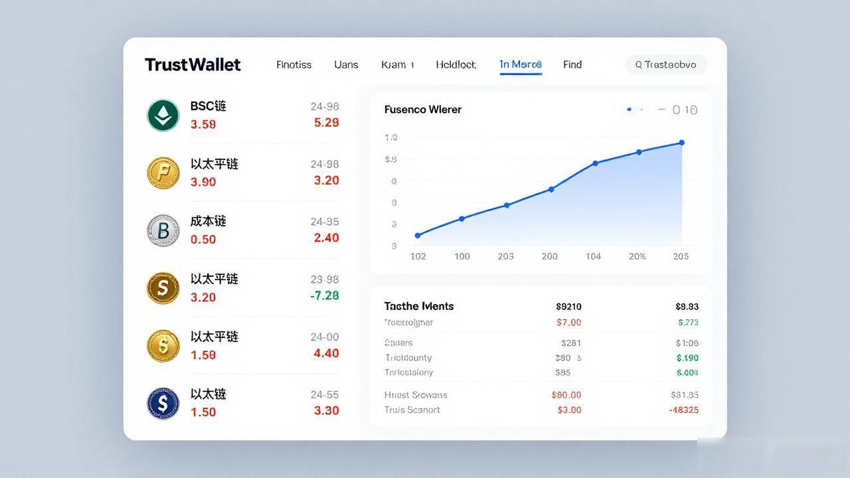Open the Finotiss tab
This screenshot has width=850, height=478.
(294, 64)
